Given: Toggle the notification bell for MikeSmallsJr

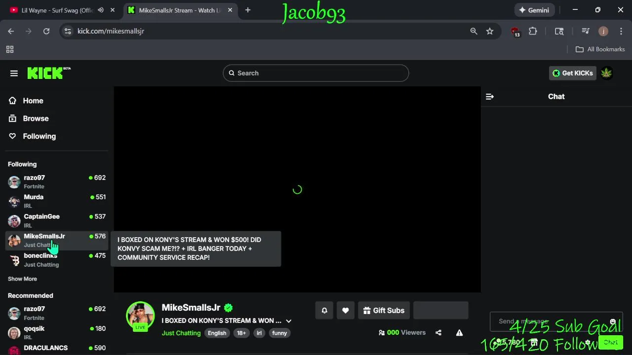Looking at the screenshot, I should click(324, 310).
